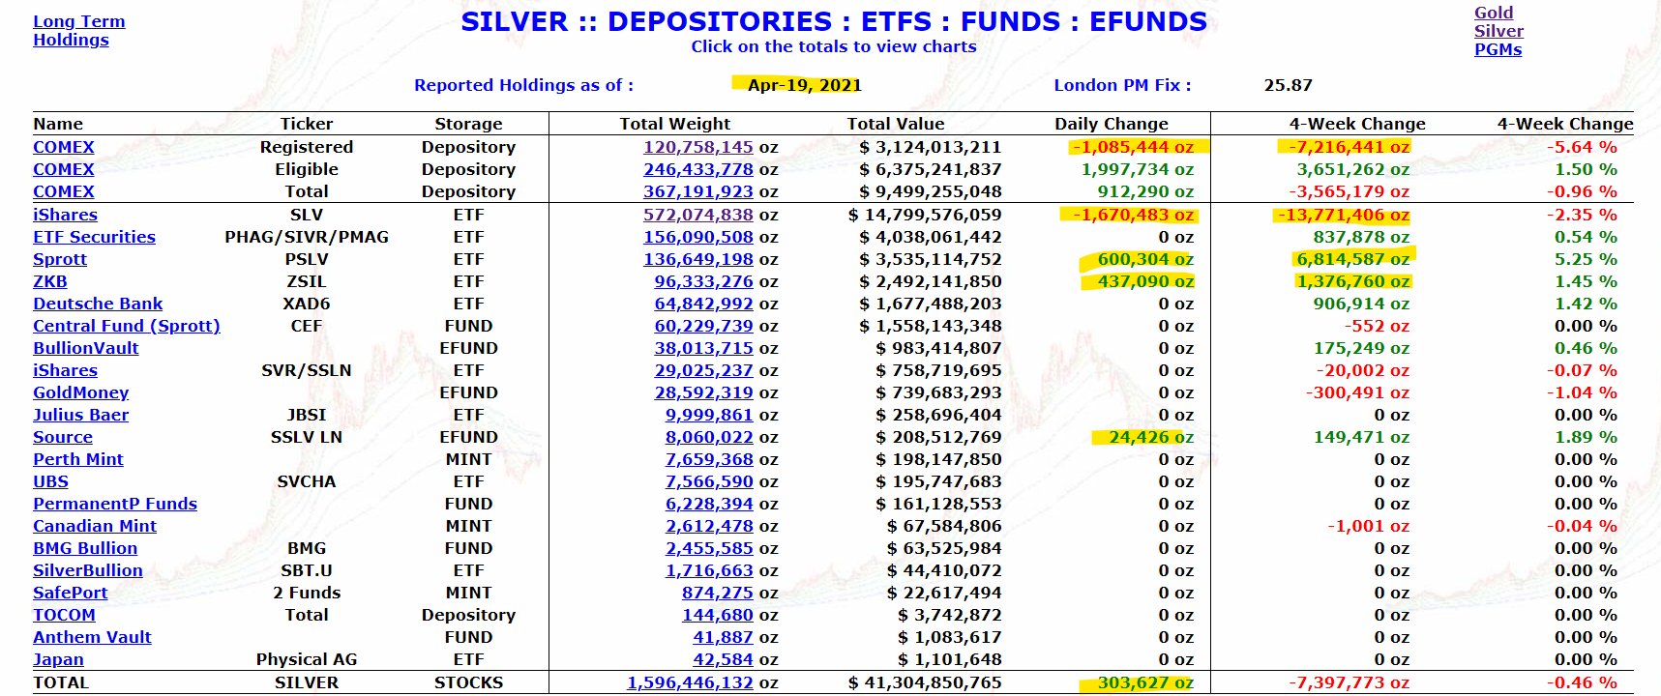Open the 7,566,590 oz weight link
Viewport: 1661px width, 696px height.
tap(709, 481)
